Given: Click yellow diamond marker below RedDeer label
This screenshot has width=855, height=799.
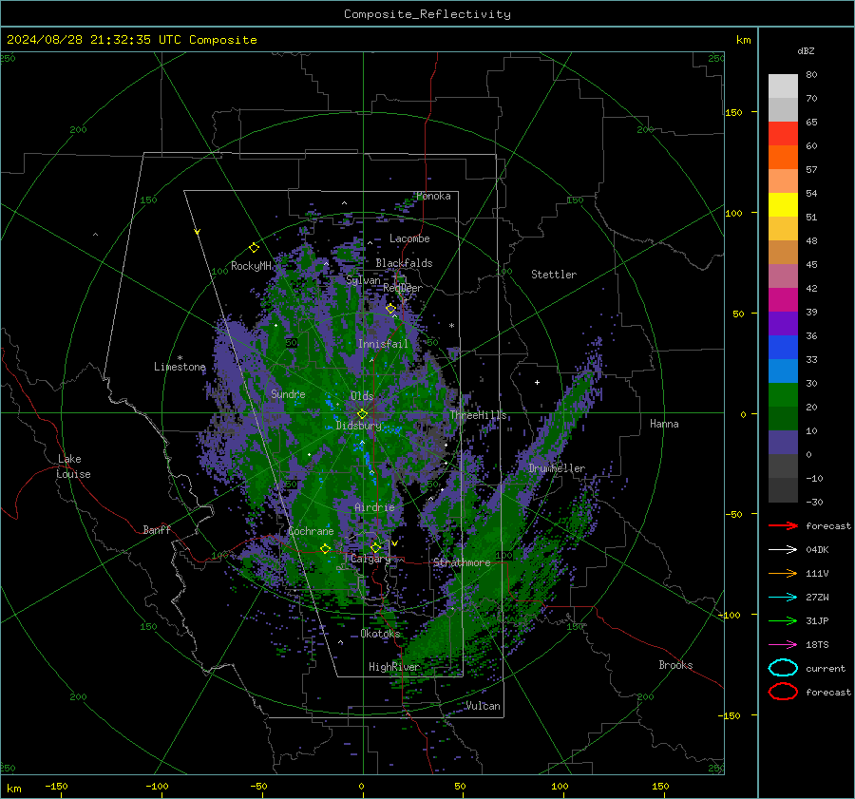Looking at the screenshot, I should (390, 309).
